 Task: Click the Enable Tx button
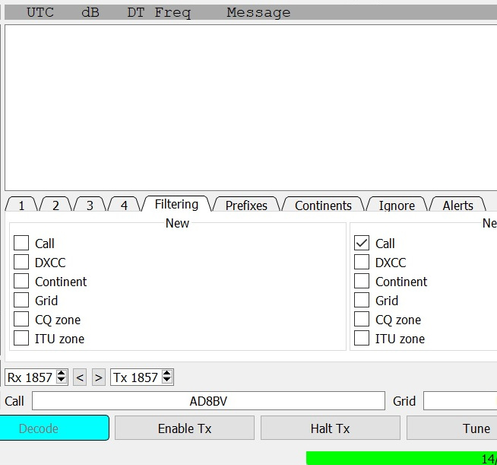pos(185,428)
